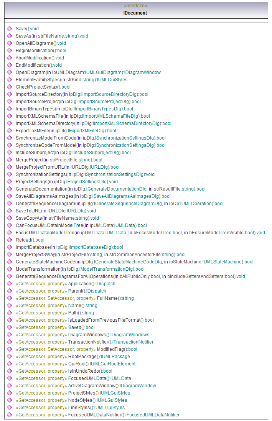
Task: Select the GenerateDocumentation operation row
Action: (x=110, y=189)
